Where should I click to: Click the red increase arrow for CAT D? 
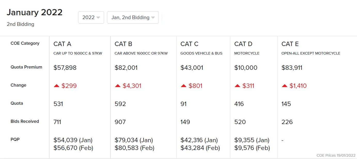[238, 85]
